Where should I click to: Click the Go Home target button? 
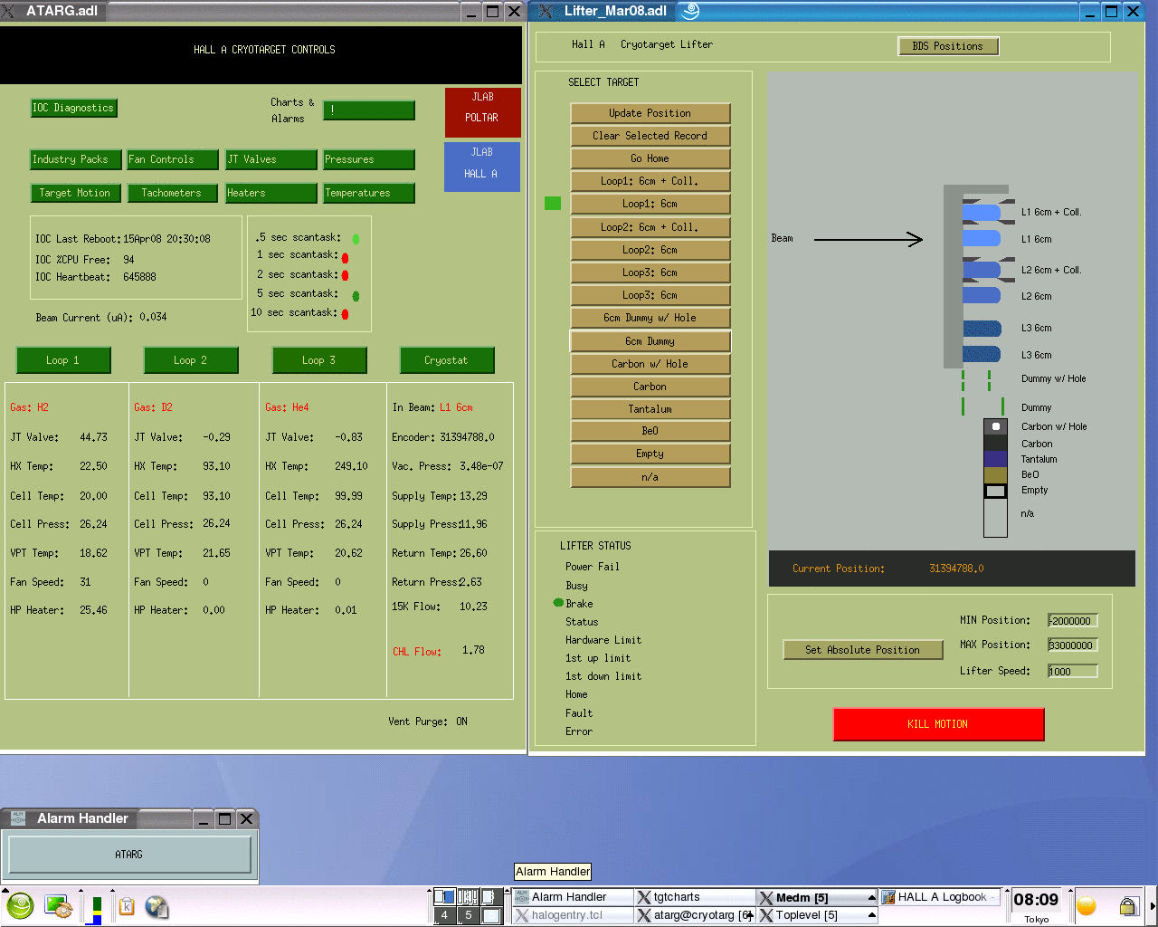pos(650,158)
